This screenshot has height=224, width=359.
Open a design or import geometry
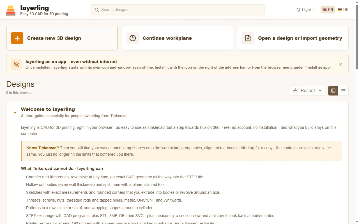tap(293, 38)
